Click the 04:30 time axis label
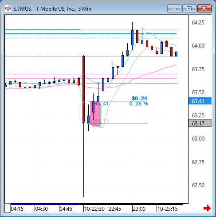The height and width of the screenshot is (217, 216). [x=42, y=209]
